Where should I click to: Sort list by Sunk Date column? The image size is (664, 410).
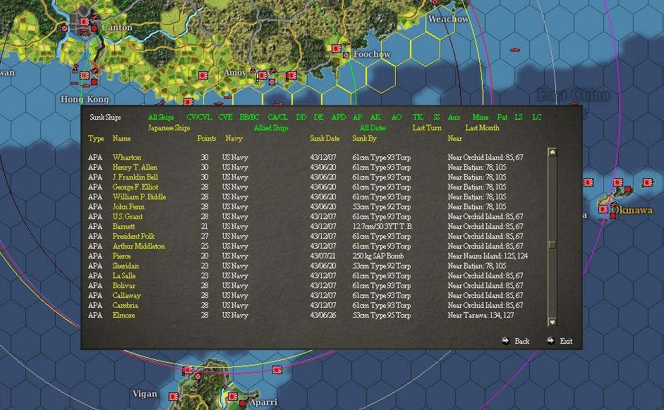[325, 139]
